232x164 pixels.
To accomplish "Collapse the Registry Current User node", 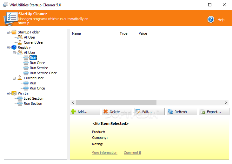I will click(14, 78).
